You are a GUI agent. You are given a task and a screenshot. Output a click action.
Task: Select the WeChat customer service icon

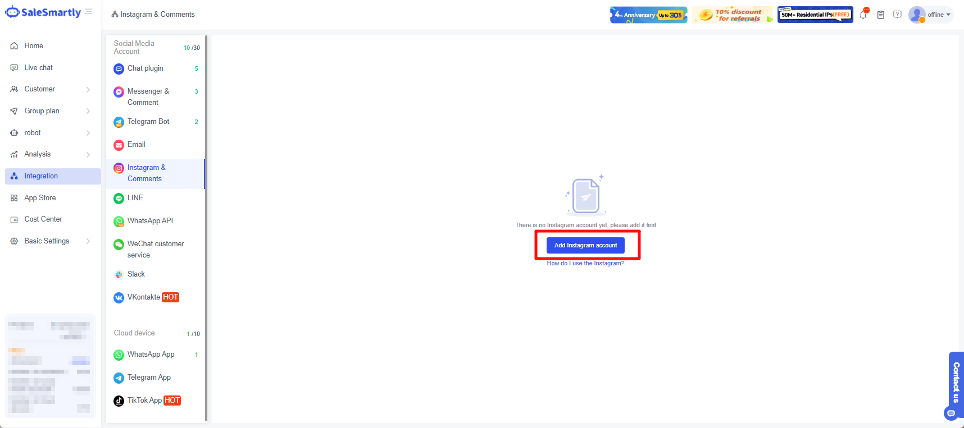[x=119, y=245]
